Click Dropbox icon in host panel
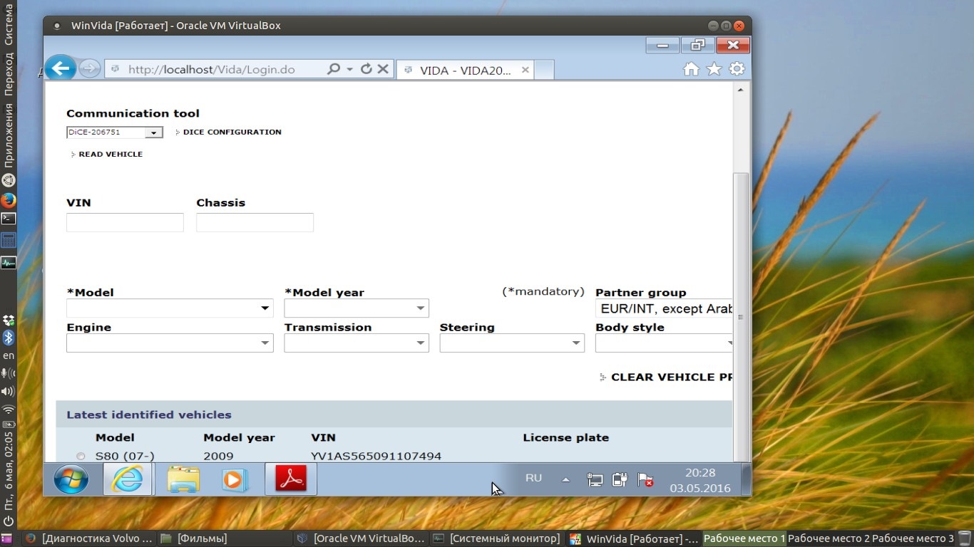 click(x=9, y=321)
